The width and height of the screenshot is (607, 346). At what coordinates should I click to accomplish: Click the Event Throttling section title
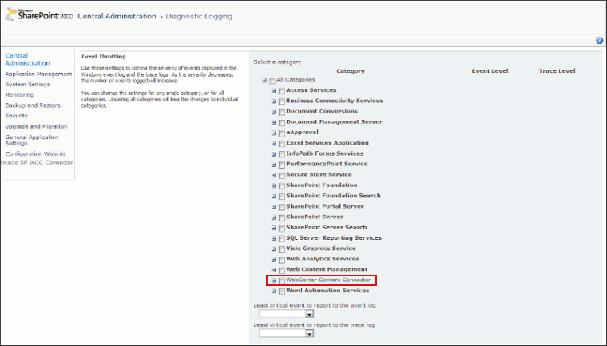click(x=104, y=57)
